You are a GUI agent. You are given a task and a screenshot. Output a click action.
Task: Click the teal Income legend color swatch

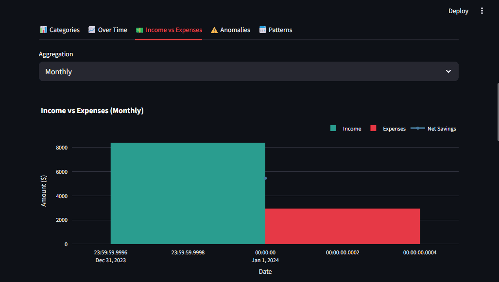point(333,129)
